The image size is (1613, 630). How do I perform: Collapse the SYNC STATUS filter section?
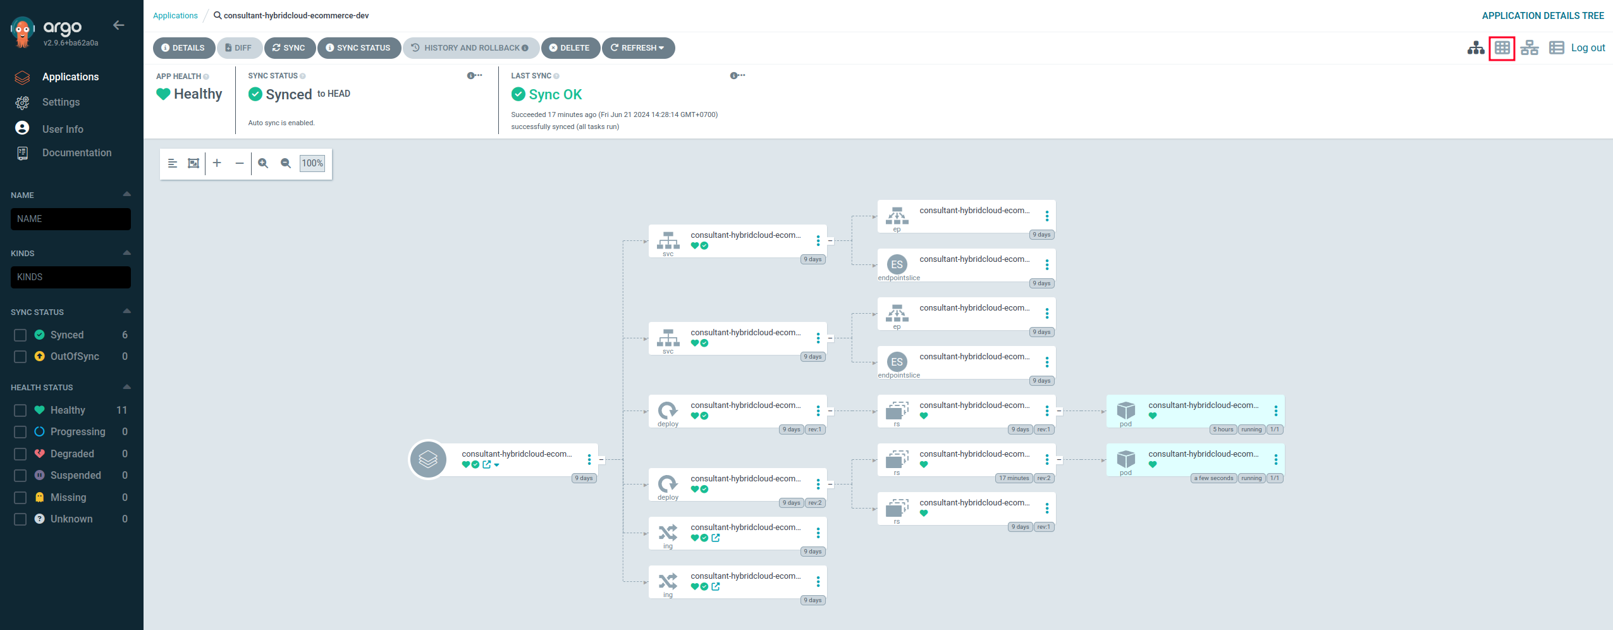tap(126, 311)
